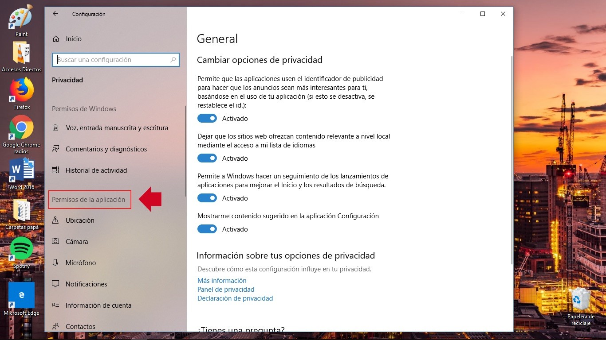Click the Buscar una configuración search field

click(x=115, y=59)
